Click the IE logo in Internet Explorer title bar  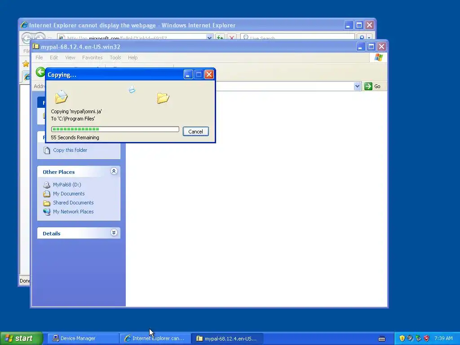24,25
